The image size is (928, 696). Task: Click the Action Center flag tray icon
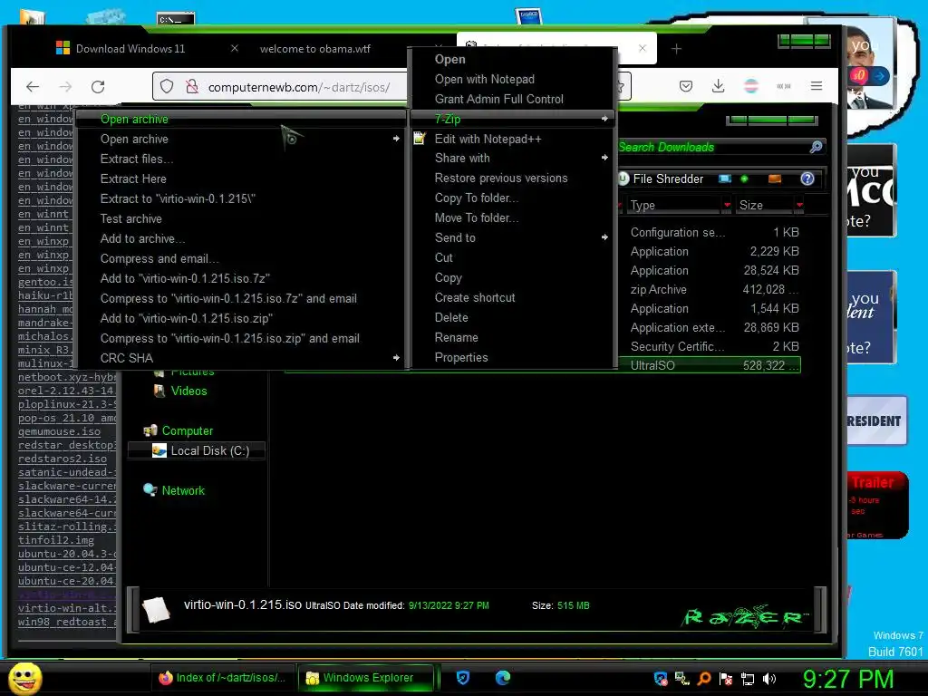click(x=726, y=679)
